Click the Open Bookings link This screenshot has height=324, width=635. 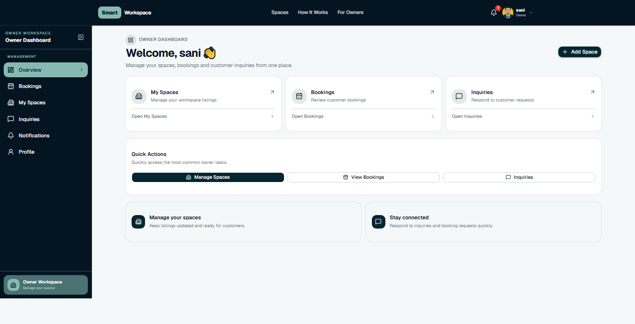(308, 116)
